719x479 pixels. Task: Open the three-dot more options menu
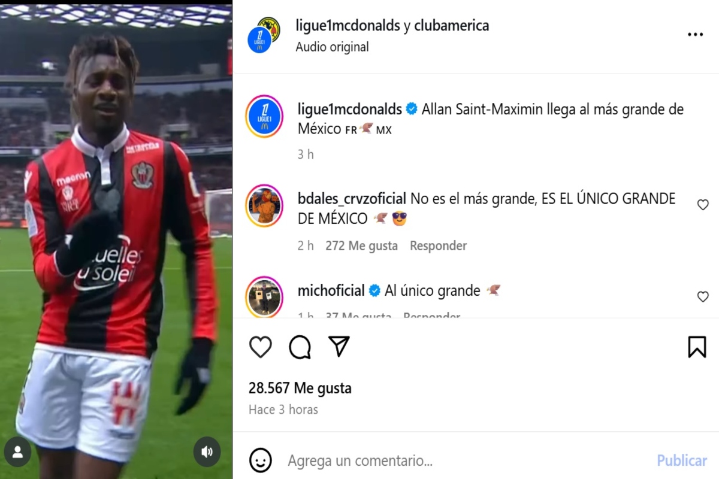(695, 35)
